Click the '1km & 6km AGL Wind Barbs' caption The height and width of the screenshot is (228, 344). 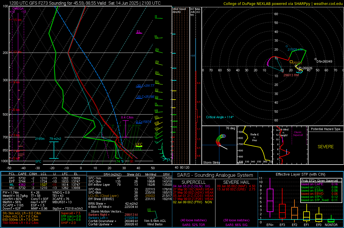pyautogui.click(x=155, y=222)
